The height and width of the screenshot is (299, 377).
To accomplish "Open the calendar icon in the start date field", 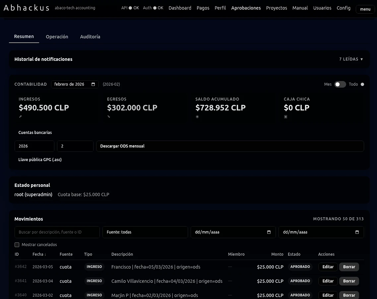I will 269,232.
